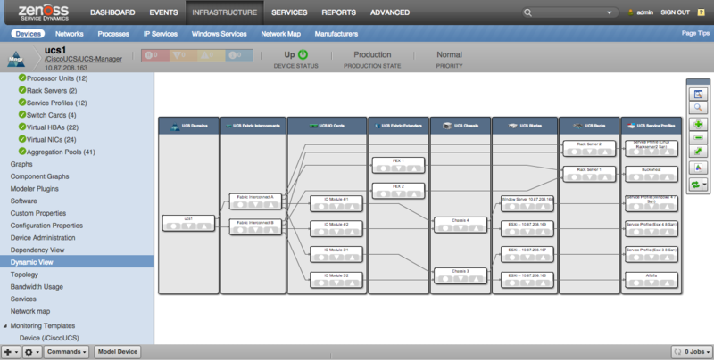Image resolution: width=714 pixels, height=361 pixels.
Task: Select the magnifier zoom tool
Action: tap(698, 108)
